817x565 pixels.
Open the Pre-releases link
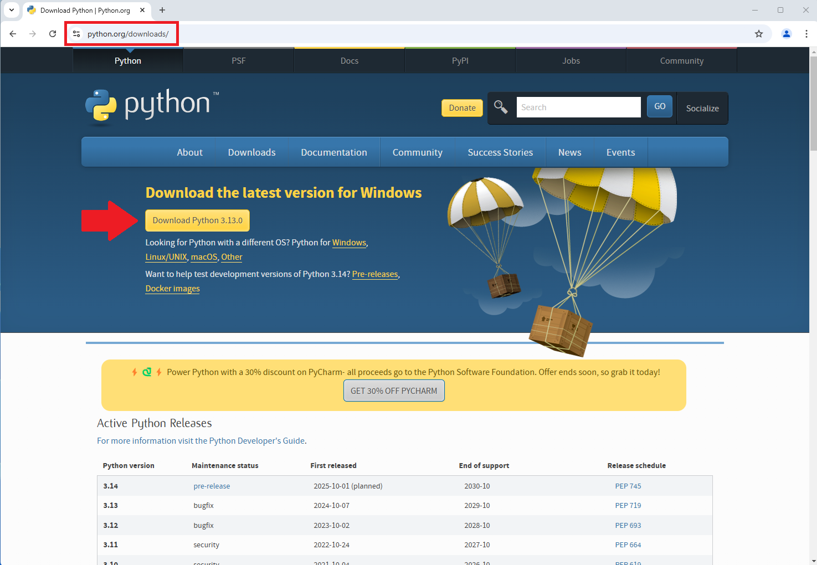(375, 274)
